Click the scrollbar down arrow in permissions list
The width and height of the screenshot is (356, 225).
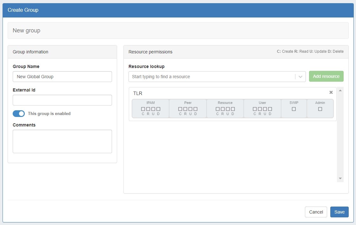340,179
